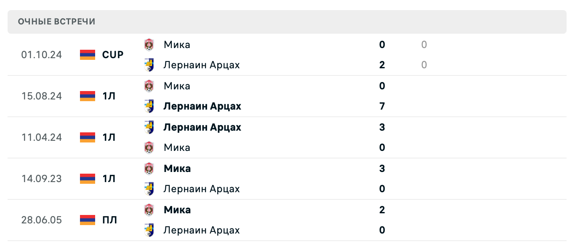The image size is (575, 247).
Task: Click Lernain Artsakh crest in 14.09.23 match
Action: pyautogui.click(x=149, y=189)
